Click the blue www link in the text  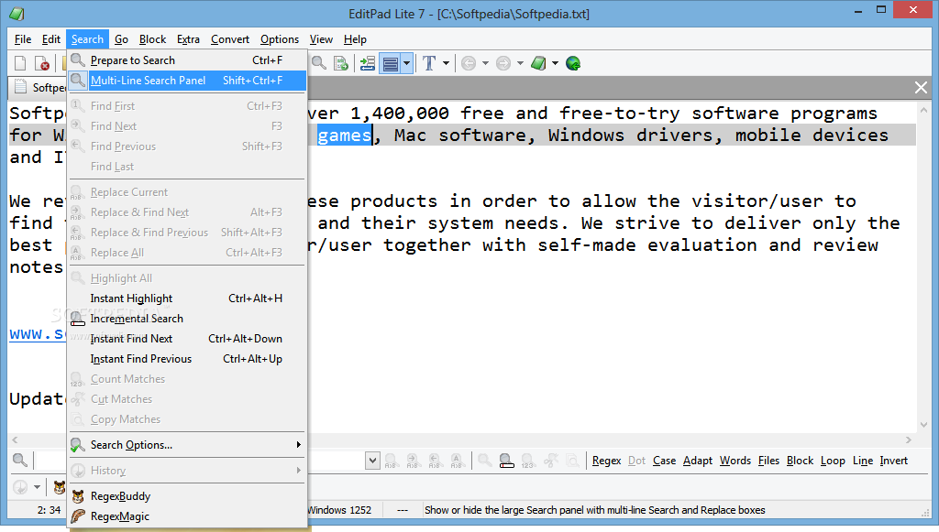37,333
